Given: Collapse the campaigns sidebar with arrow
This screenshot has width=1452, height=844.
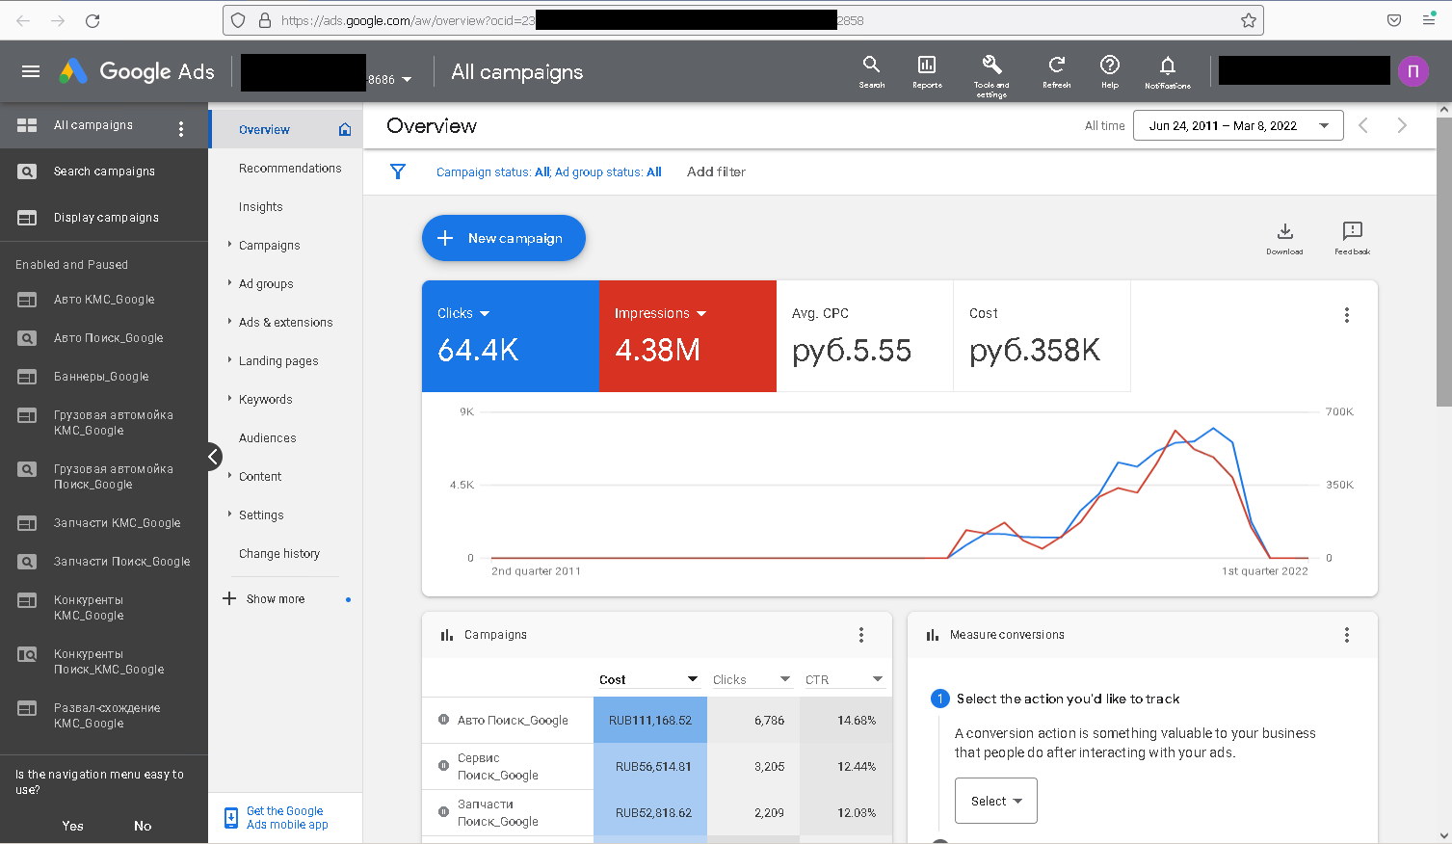Looking at the screenshot, I should (213, 457).
